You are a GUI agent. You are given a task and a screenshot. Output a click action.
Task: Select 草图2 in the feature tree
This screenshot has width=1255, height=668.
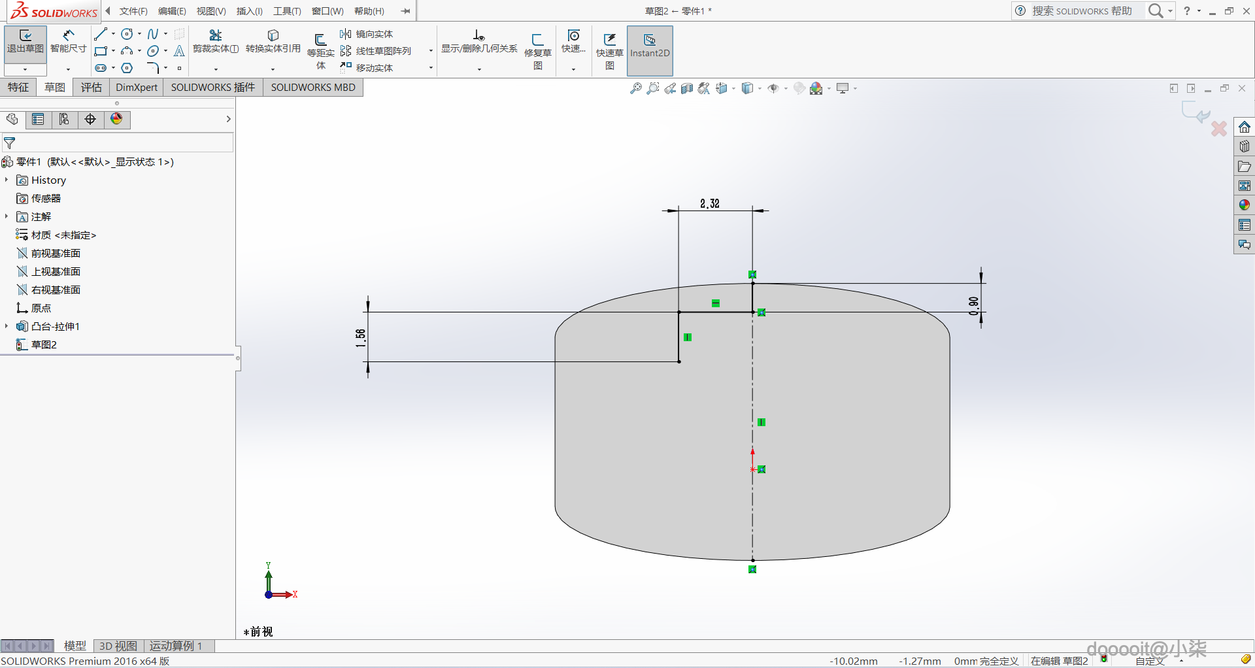(x=44, y=344)
